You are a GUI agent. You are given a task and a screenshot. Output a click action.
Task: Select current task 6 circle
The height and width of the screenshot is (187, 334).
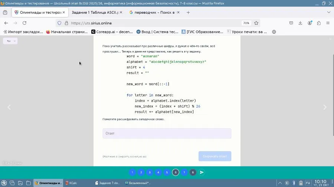tap(176, 172)
